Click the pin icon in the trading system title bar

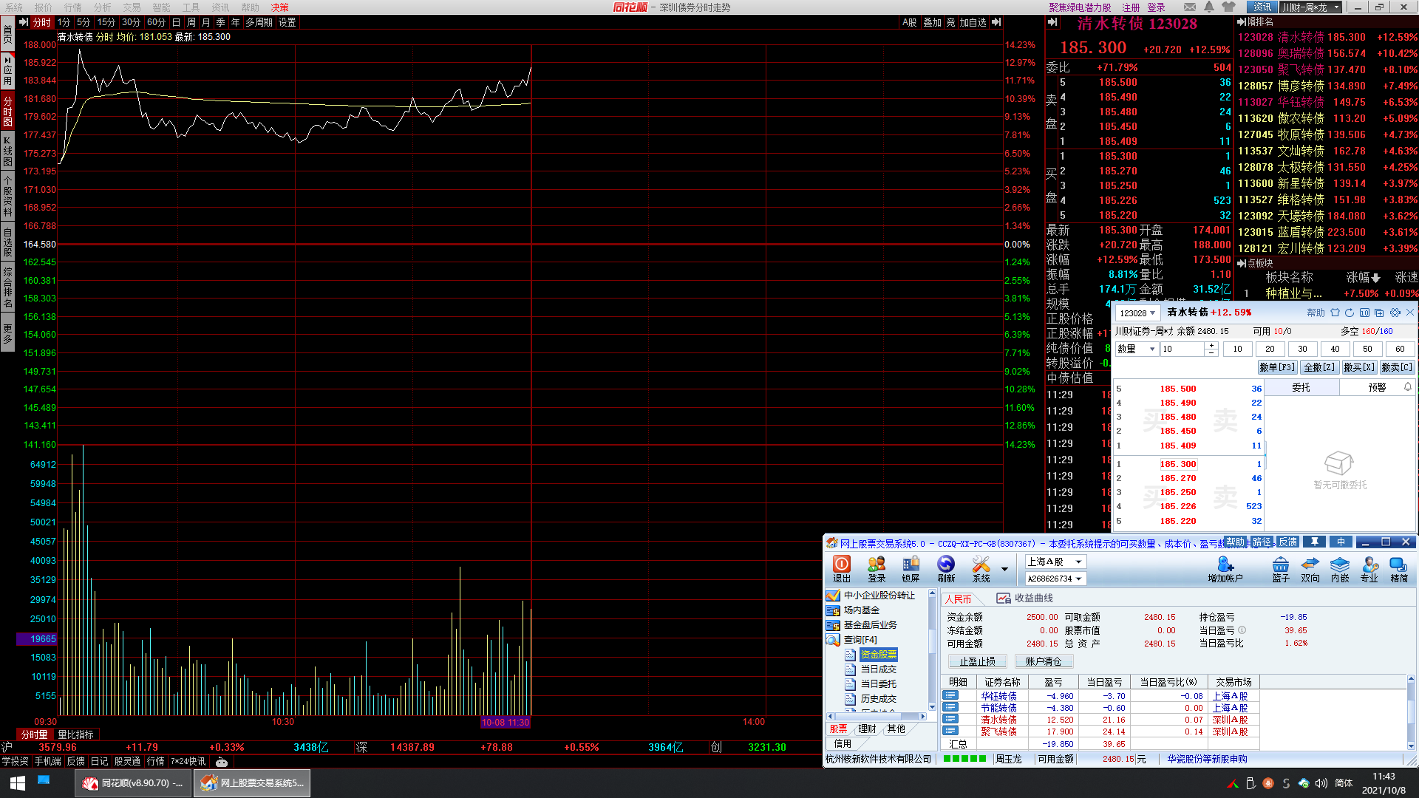1315,542
